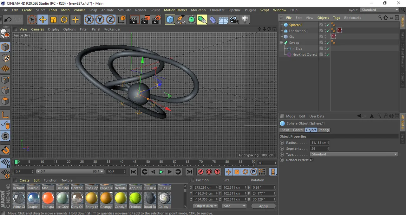Viewport: 406px width, 215px height.
Task: Open the Object (Rel) coordinate dropdown
Action: pyautogui.click(x=206, y=206)
